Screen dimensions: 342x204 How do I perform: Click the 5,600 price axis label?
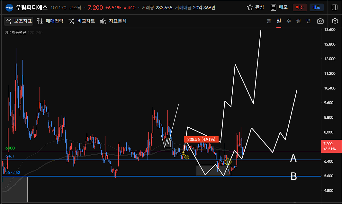329,176
